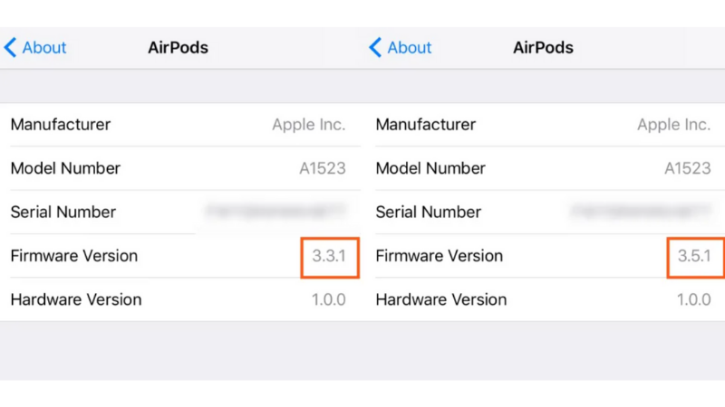Tap the left screen's back chevron icon

(10, 48)
